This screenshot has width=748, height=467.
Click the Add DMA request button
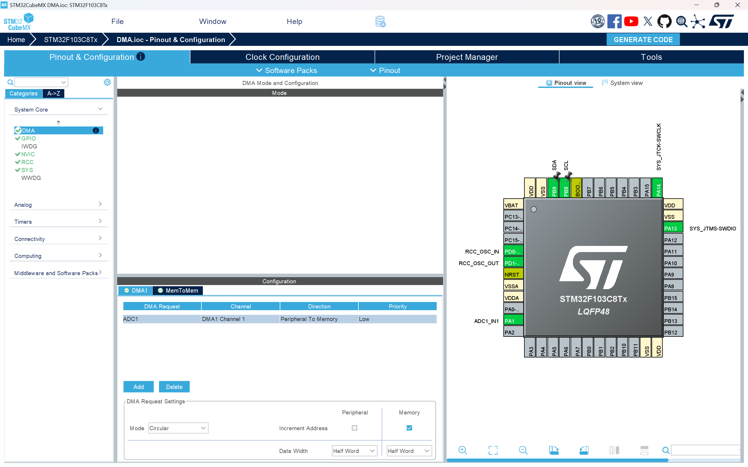pos(138,387)
